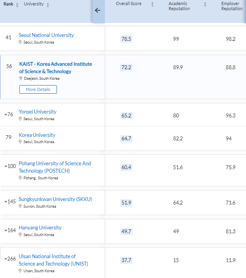Open Seoul National University link

coord(46,35)
